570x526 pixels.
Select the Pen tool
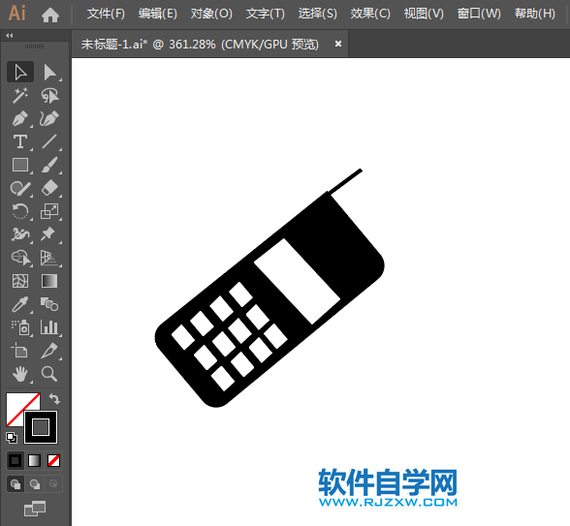click(20, 118)
